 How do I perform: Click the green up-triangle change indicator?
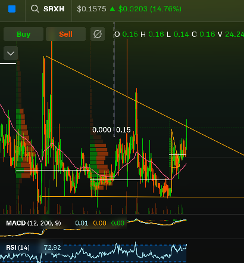(112, 9)
